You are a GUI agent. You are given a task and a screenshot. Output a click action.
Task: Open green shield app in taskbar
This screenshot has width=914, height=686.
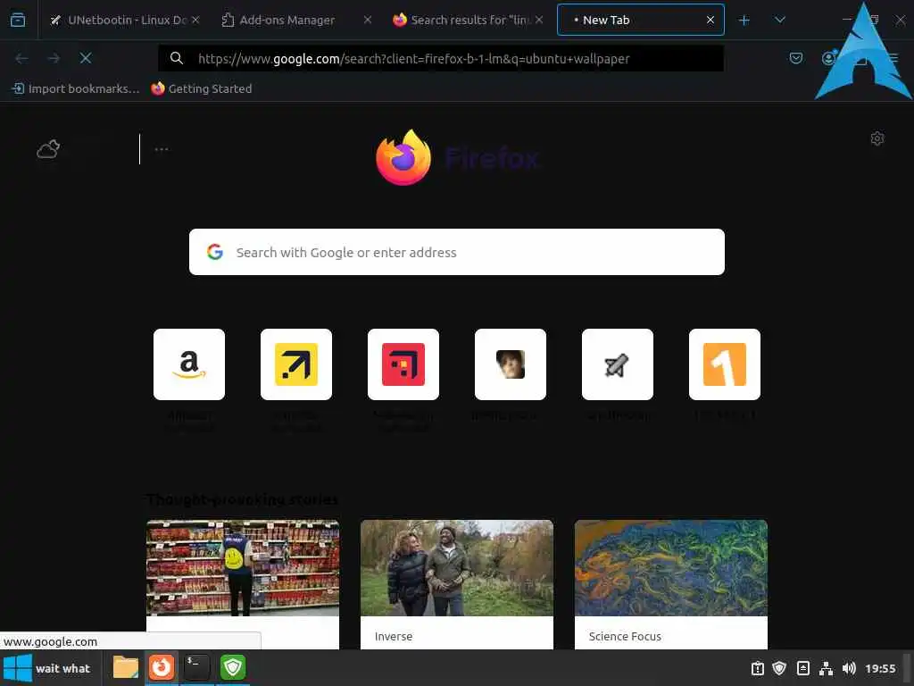(x=233, y=667)
